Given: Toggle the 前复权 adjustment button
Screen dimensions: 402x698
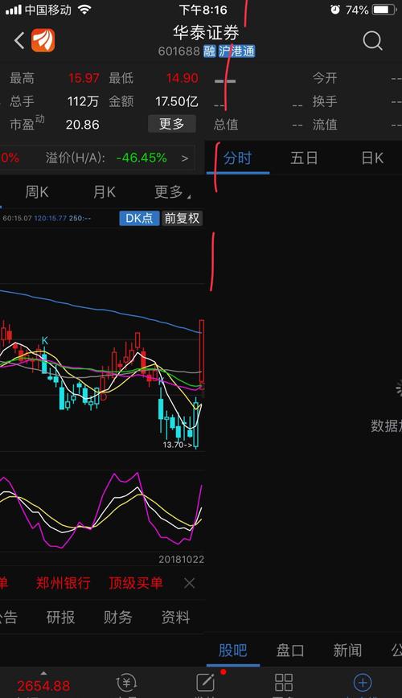Looking at the screenshot, I should pos(182,218).
